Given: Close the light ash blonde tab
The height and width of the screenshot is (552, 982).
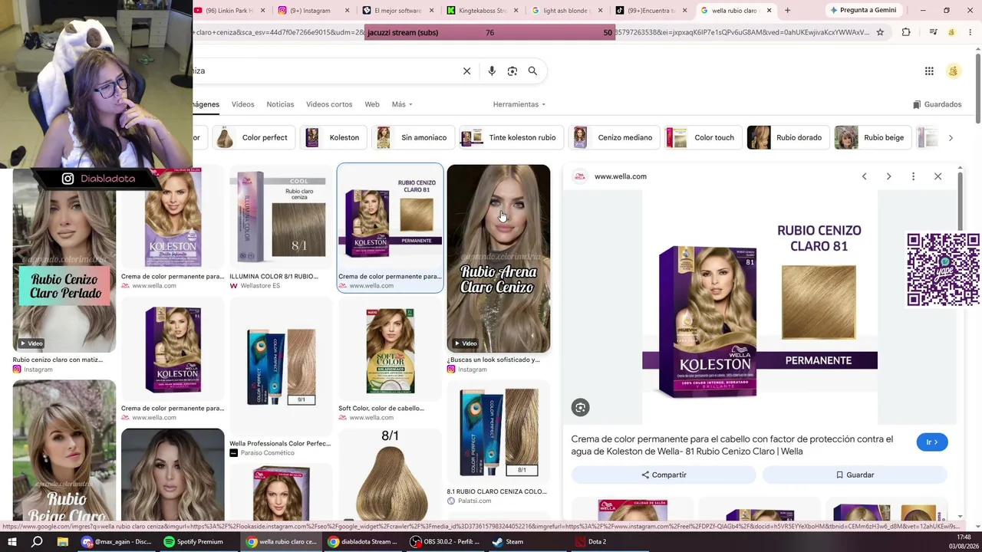Looking at the screenshot, I should coord(600,11).
